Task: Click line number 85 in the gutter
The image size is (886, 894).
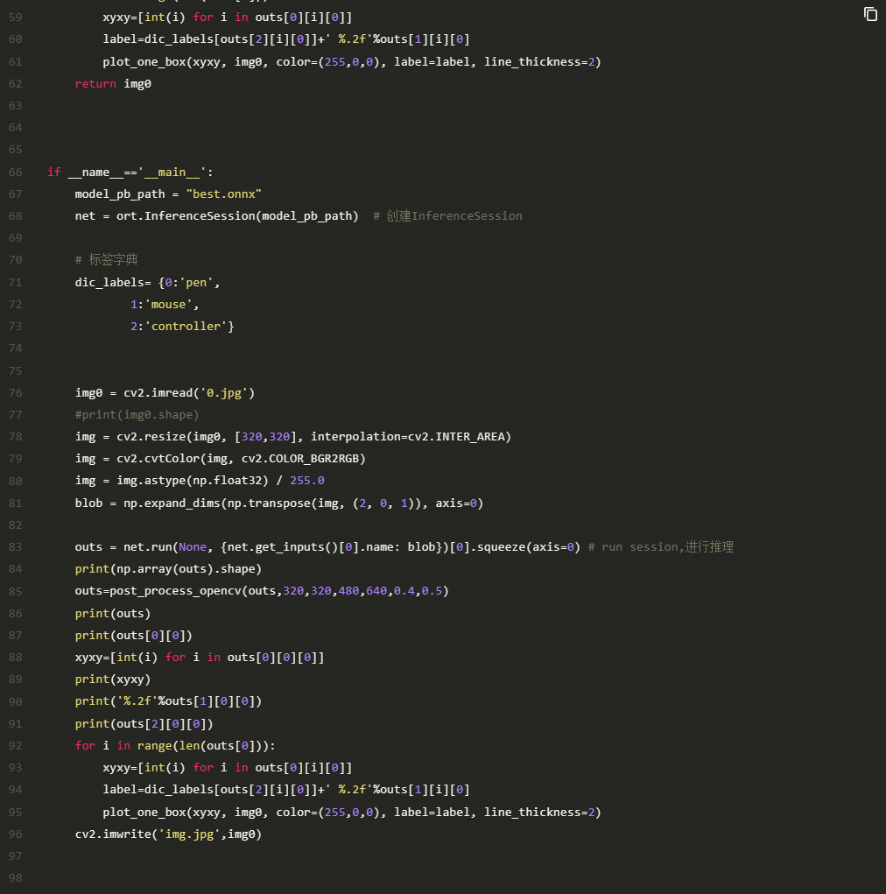Action: (x=16, y=592)
